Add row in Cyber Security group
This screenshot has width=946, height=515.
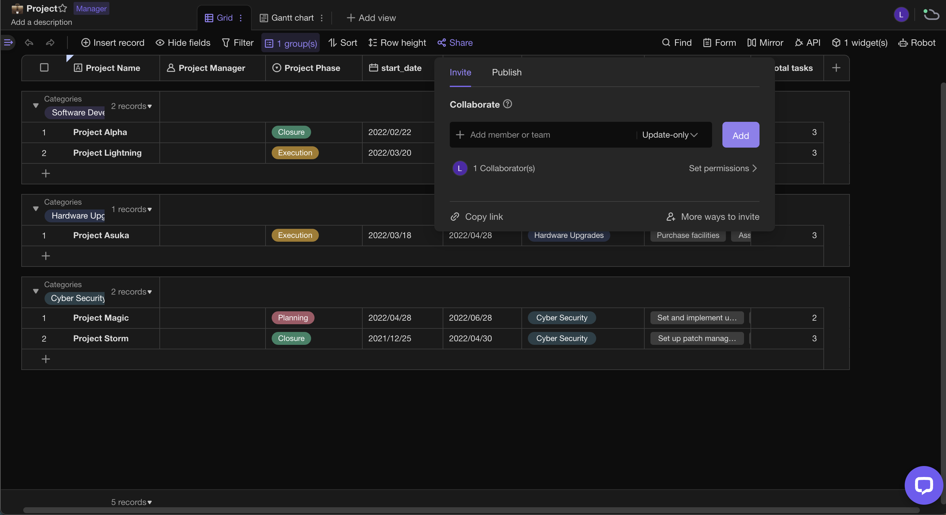point(45,359)
